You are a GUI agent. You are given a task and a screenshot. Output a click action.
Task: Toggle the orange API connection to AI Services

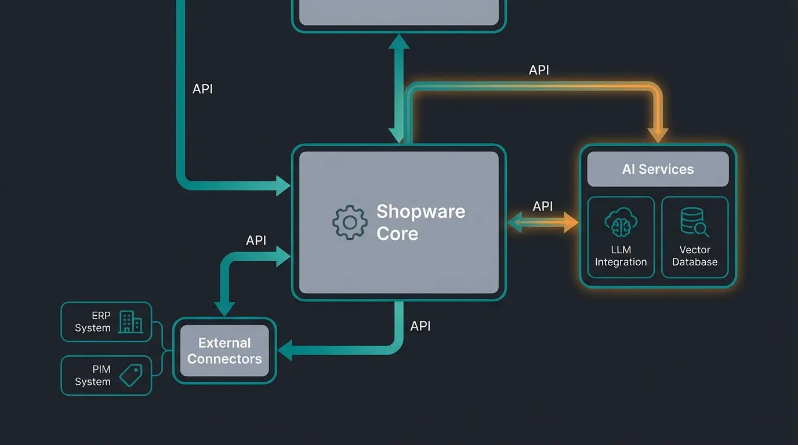coord(658,133)
